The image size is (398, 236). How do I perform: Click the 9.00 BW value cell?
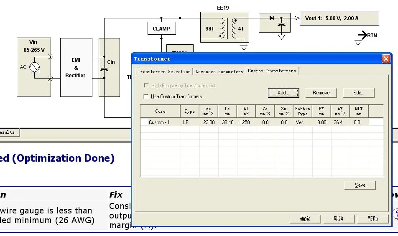(x=321, y=122)
